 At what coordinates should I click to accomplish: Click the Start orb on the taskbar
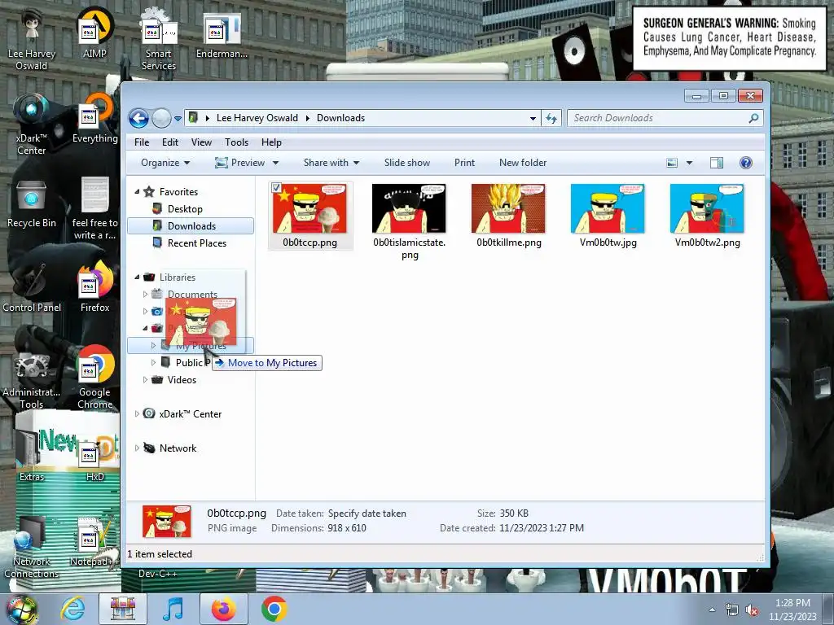[x=21, y=609]
